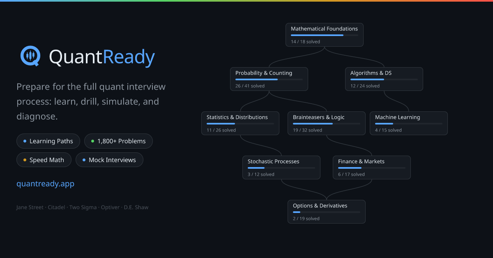Select the Learning Paths pill
This screenshot has height=258, width=493.
click(48, 141)
